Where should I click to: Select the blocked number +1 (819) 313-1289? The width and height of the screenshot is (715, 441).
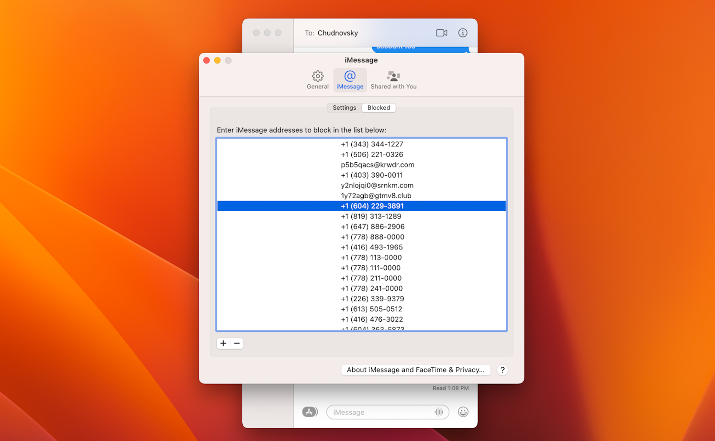click(372, 216)
